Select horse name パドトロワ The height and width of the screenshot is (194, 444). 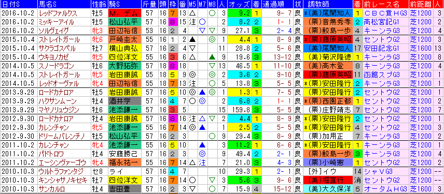[x=51, y=154]
